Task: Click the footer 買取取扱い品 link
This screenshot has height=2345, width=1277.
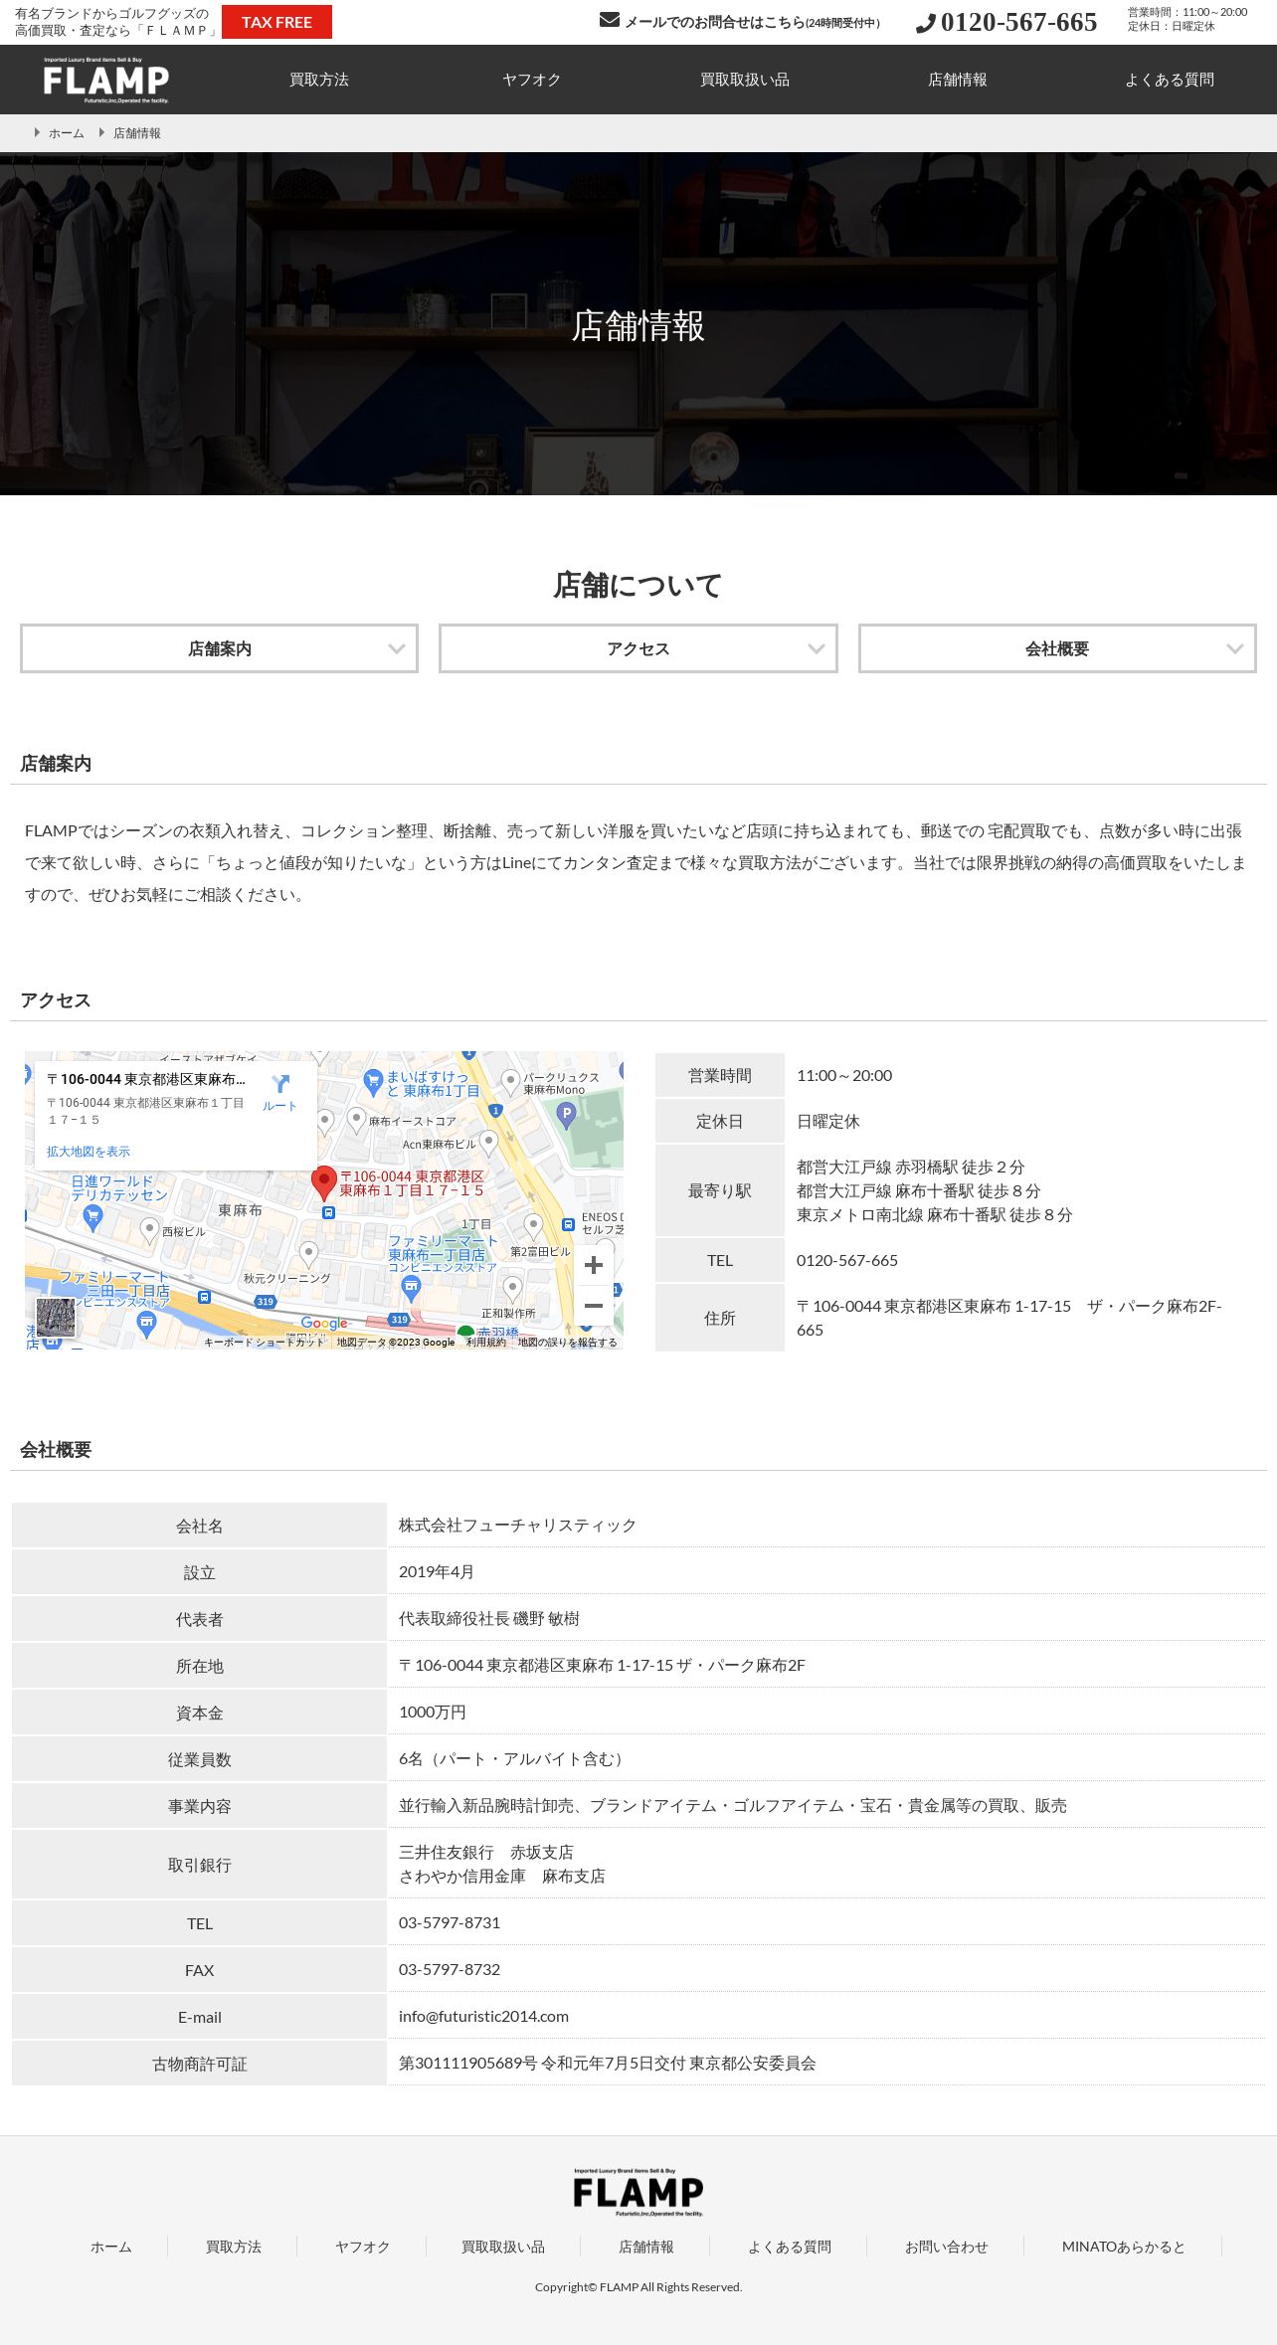Action: (x=503, y=2247)
